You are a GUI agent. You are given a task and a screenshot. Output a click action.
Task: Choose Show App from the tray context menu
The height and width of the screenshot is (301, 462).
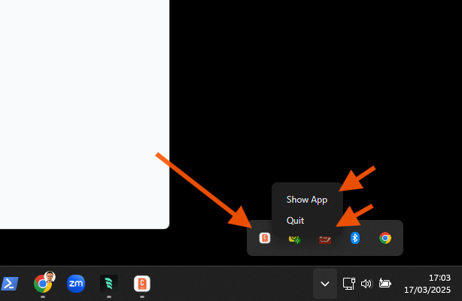click(x=307, y=200)
